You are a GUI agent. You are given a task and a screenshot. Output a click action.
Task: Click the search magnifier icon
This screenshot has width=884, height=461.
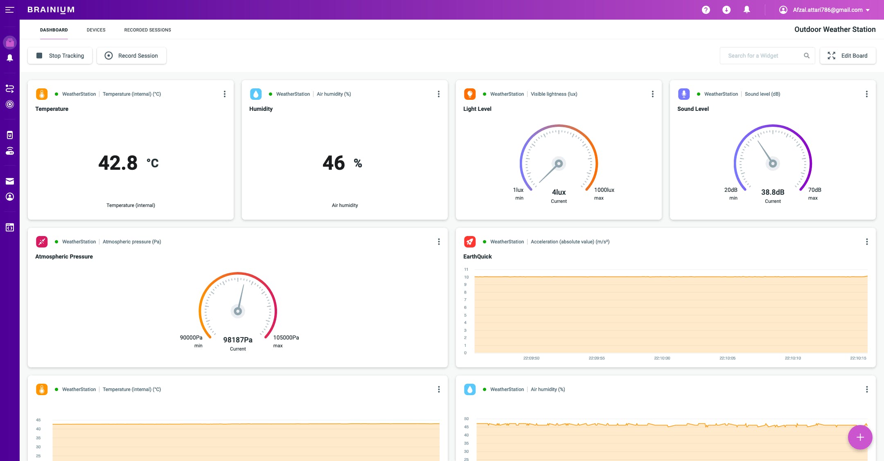807,56
